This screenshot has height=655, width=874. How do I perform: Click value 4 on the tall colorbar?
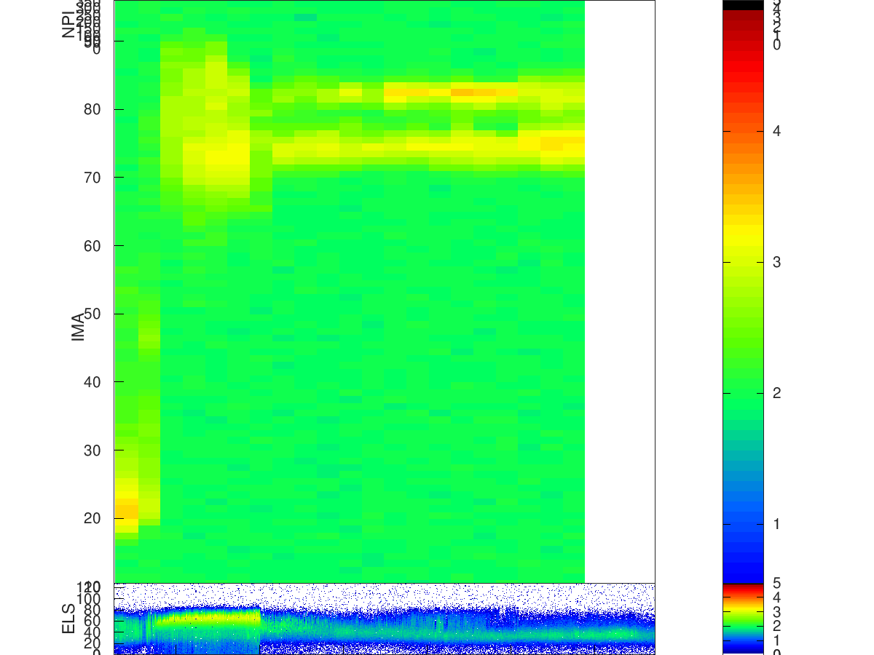tap(776, 131)
